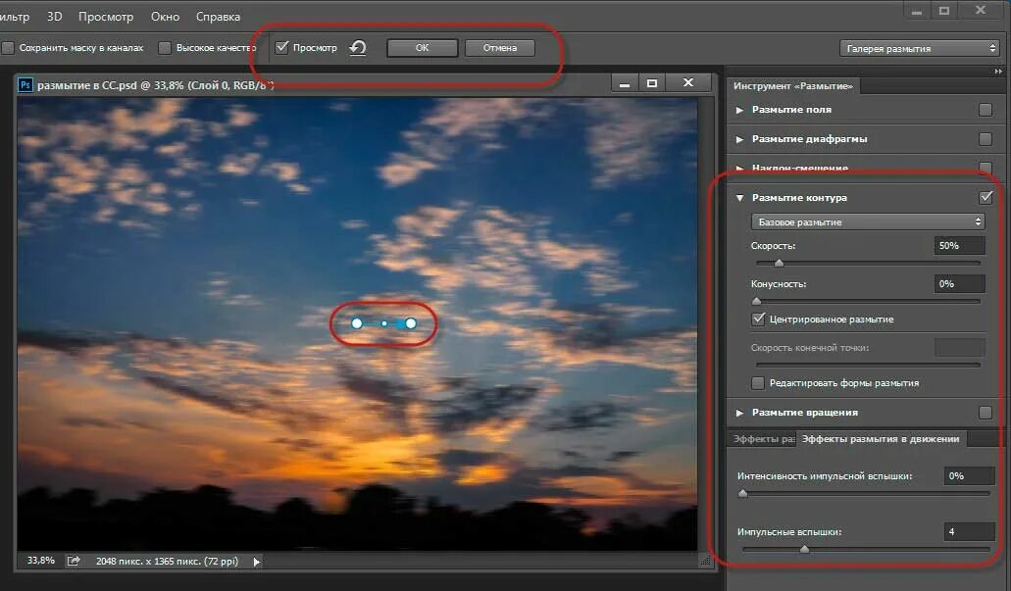Open the Просмотр menu
This screenshot has width=1011, height=591.
click(106, 16)
